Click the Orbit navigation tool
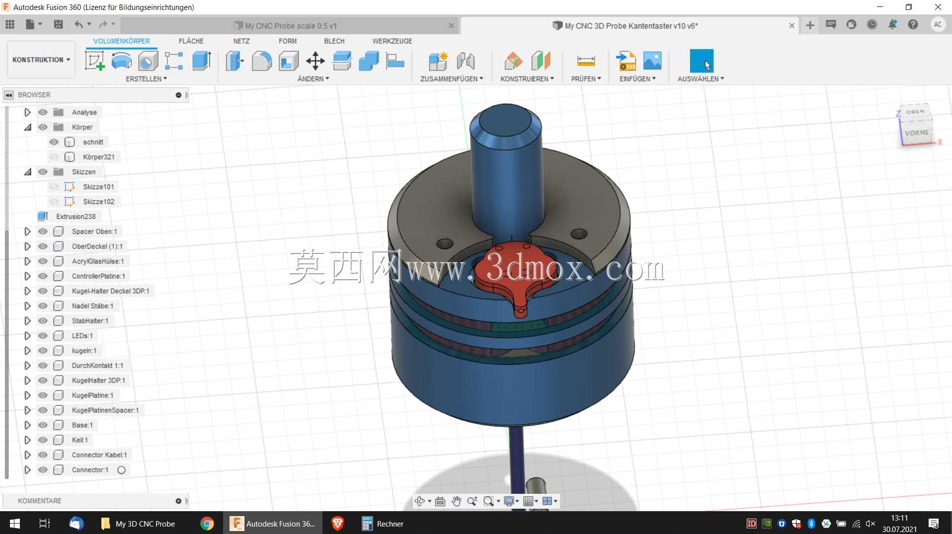 tap(420, 501)
